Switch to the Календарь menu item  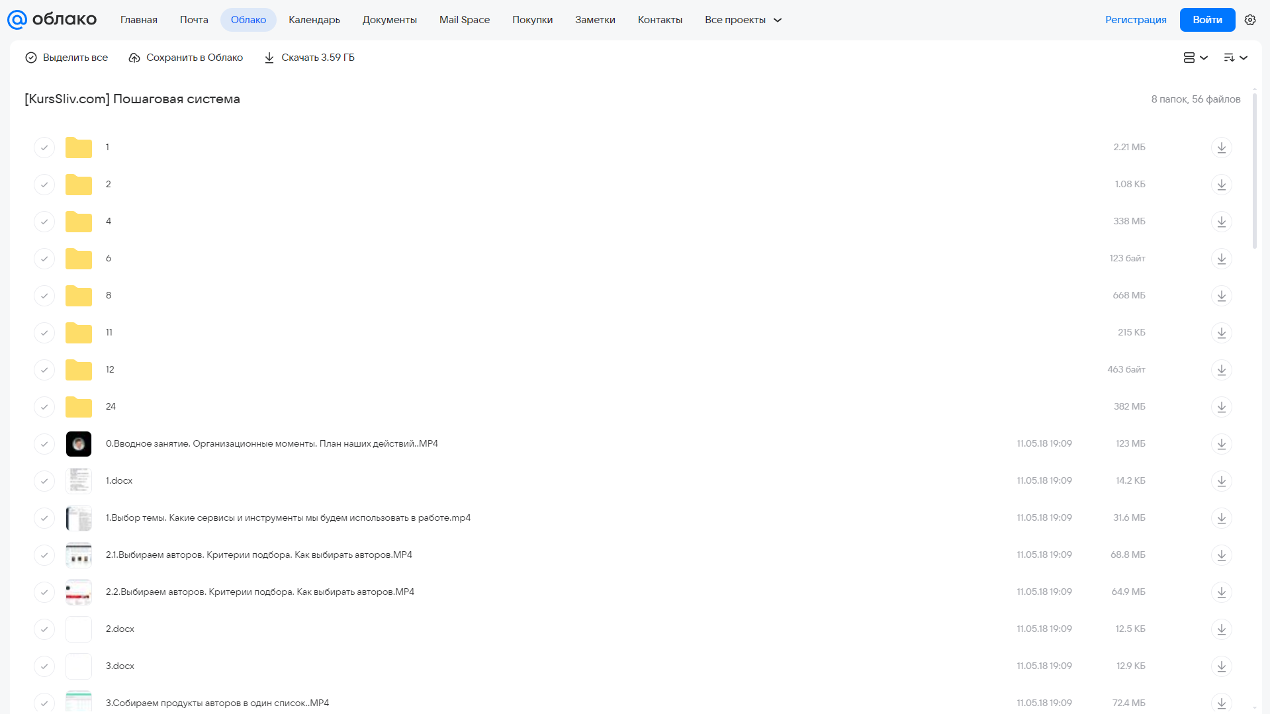[314, 20]
